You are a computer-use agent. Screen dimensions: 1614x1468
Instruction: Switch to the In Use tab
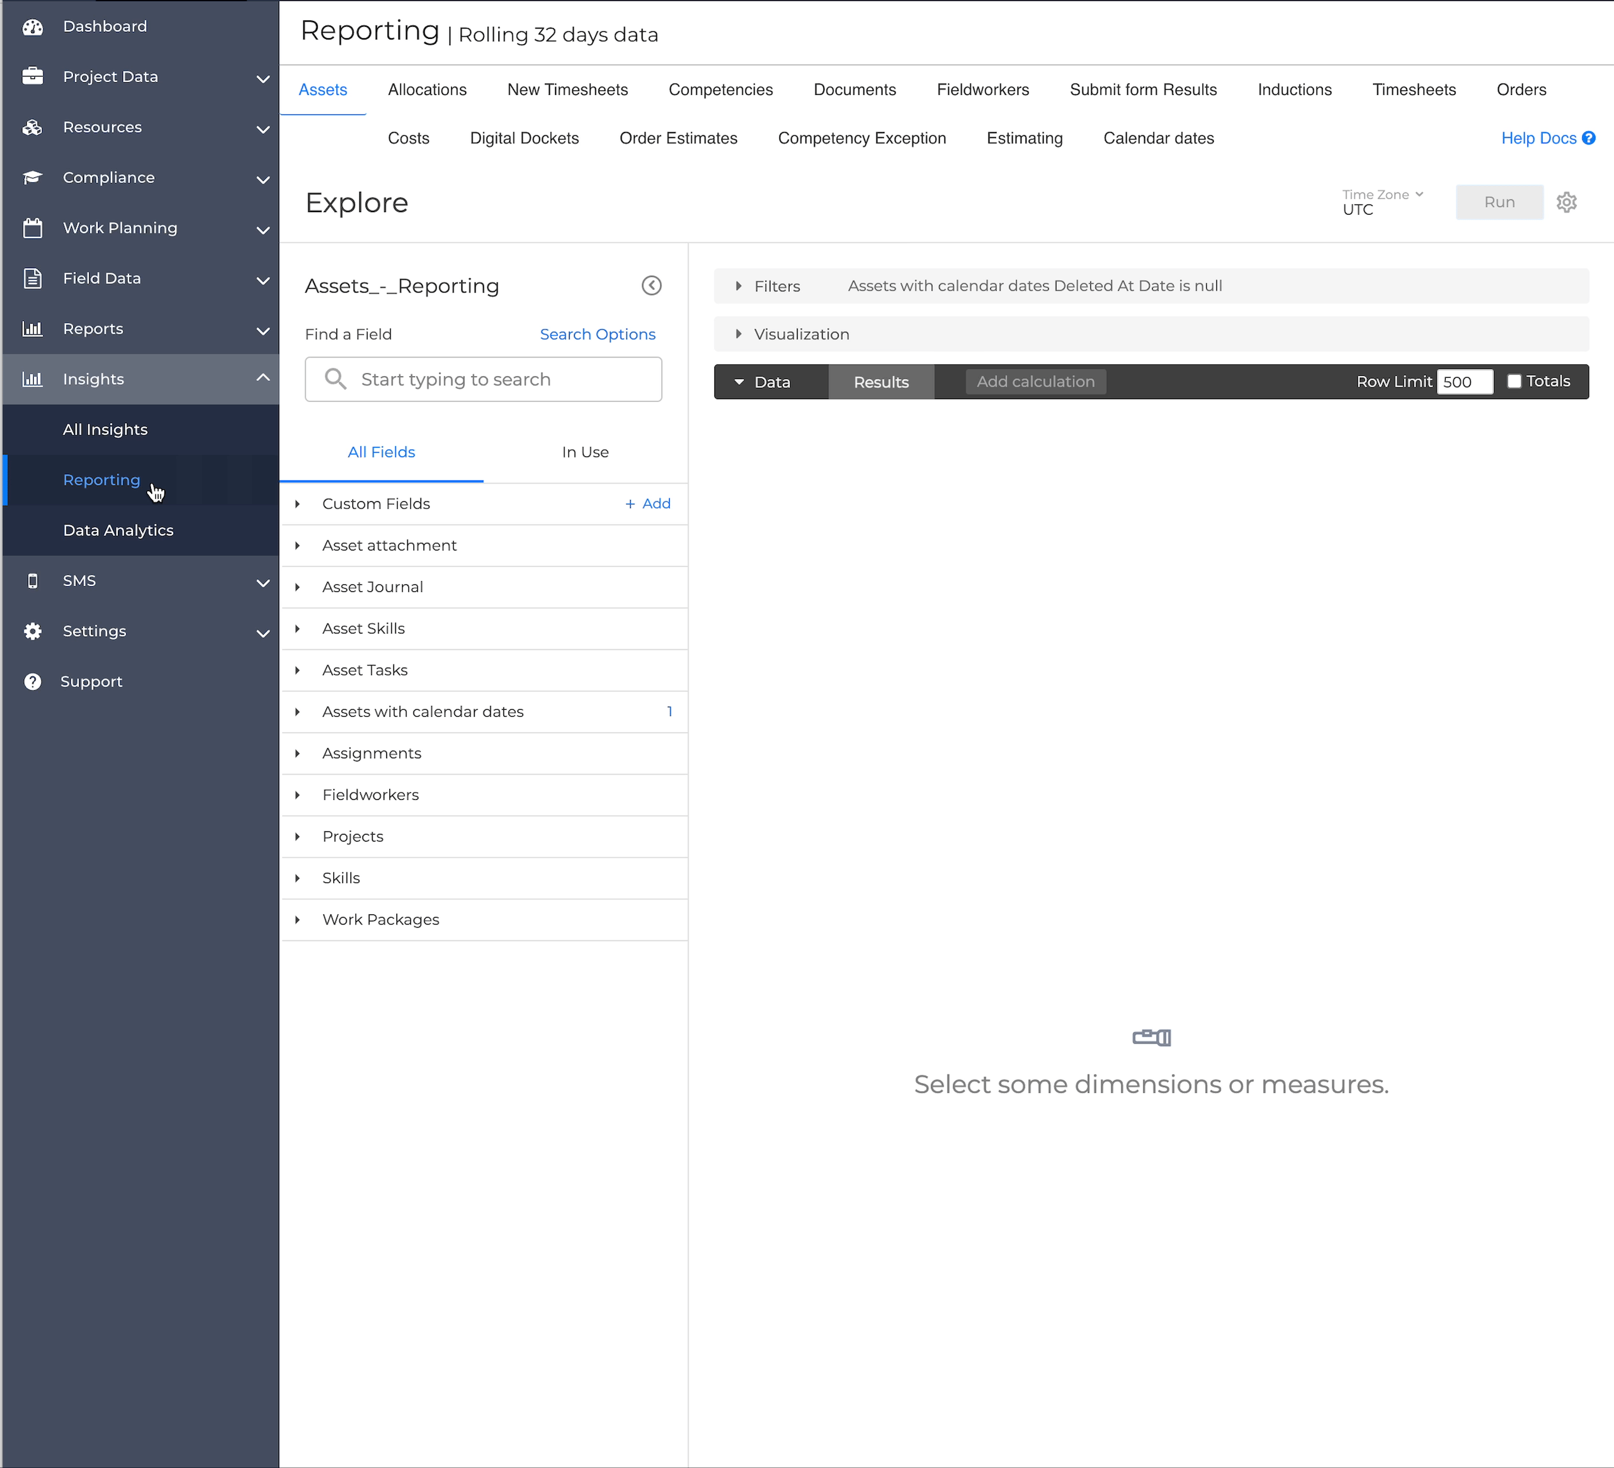pyautogui.click(x=585, y=452)
